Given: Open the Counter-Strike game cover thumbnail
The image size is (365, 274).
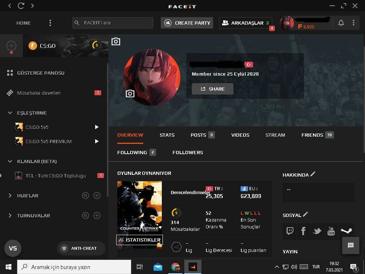Looking at the screenshot, I should (139, 208).
